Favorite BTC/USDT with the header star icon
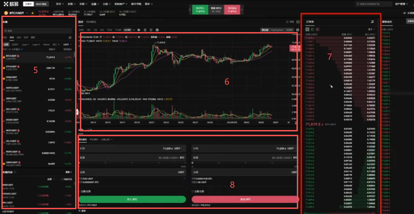The image size is (414, 214). click(x=32, y=13)
